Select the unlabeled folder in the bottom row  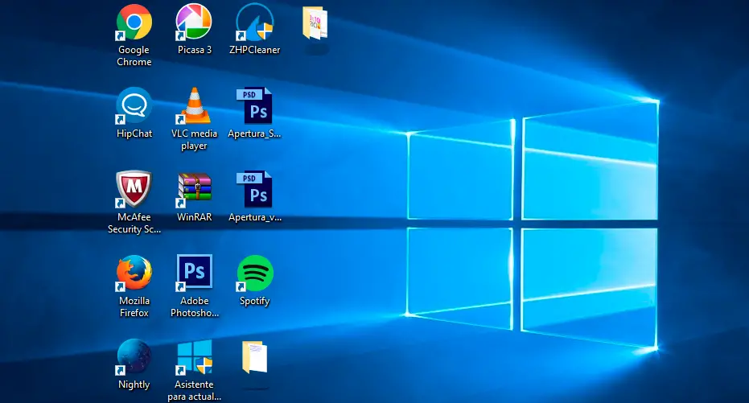point(254,357)
